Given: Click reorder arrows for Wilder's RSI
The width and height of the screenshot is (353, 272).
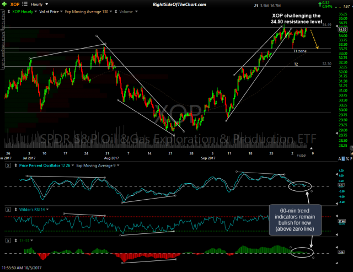Looking at the screenshot, I should 16,210.
